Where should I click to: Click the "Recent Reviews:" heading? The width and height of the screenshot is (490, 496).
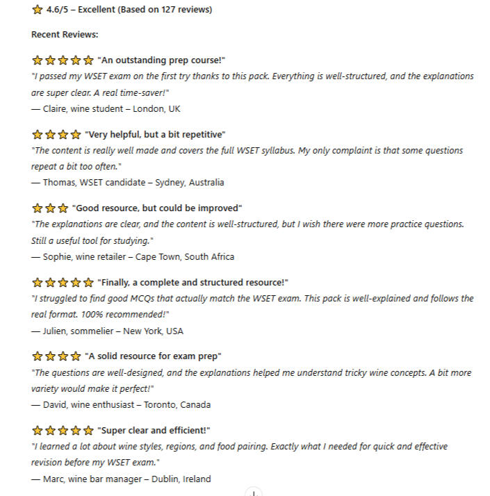[x=65, y=35]
